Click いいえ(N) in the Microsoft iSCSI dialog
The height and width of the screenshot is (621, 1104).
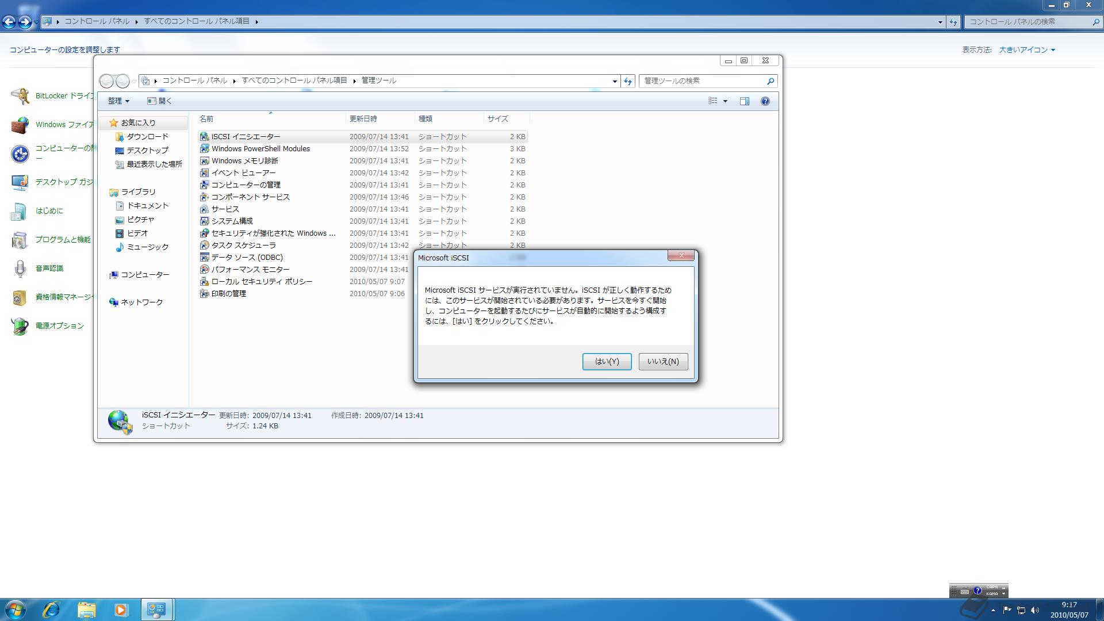[663, 362]
